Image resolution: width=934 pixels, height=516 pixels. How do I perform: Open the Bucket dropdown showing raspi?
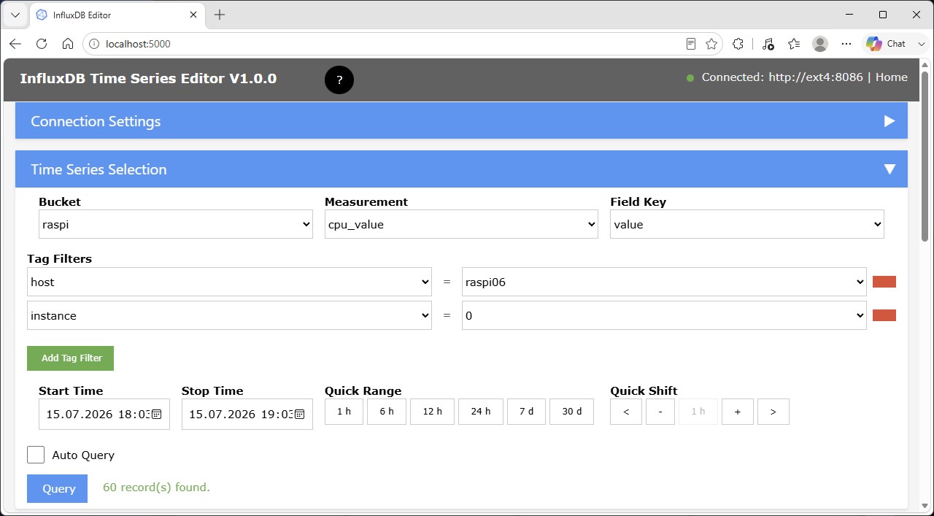[x=176, y=224]
